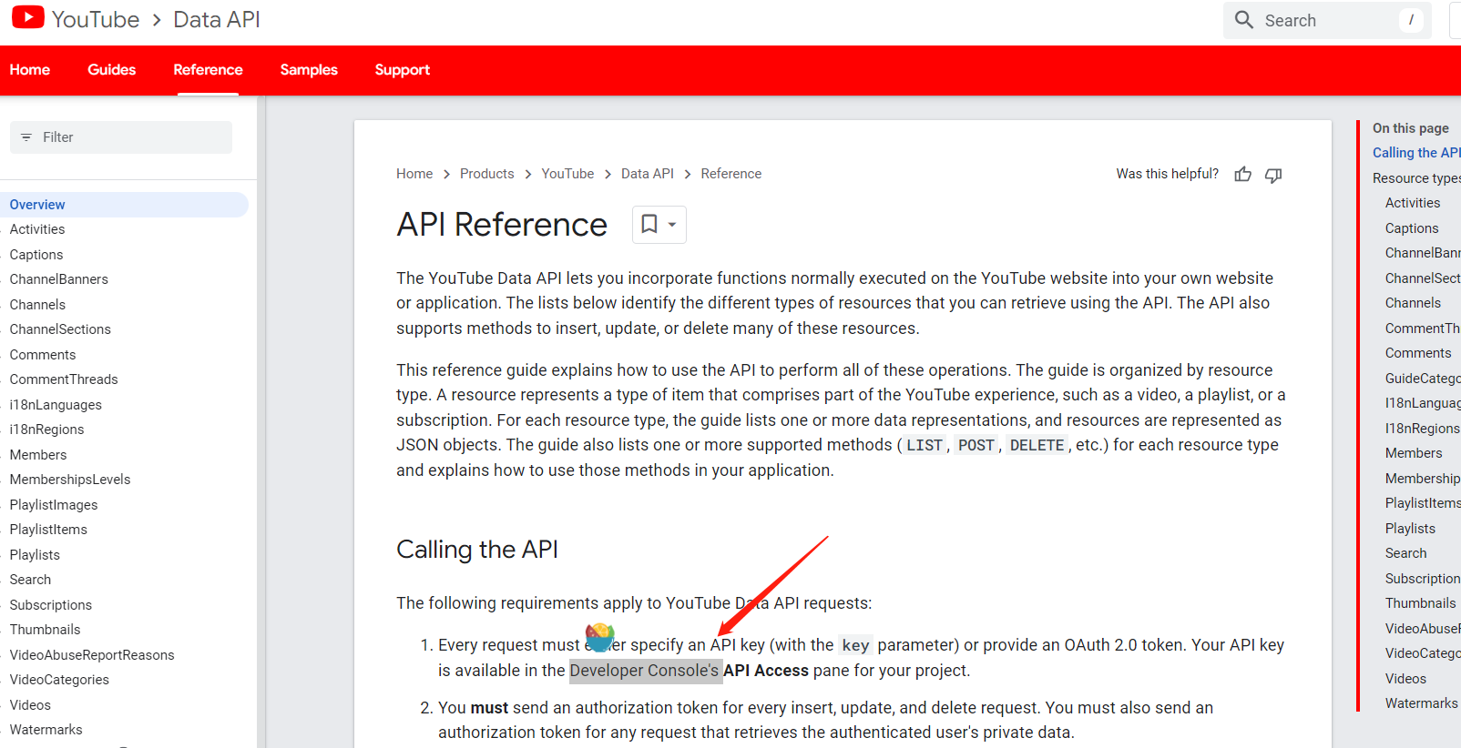This screenshot has width=1461, height=748.
Task: Open Captions in left sidebar
Action: 36,255
